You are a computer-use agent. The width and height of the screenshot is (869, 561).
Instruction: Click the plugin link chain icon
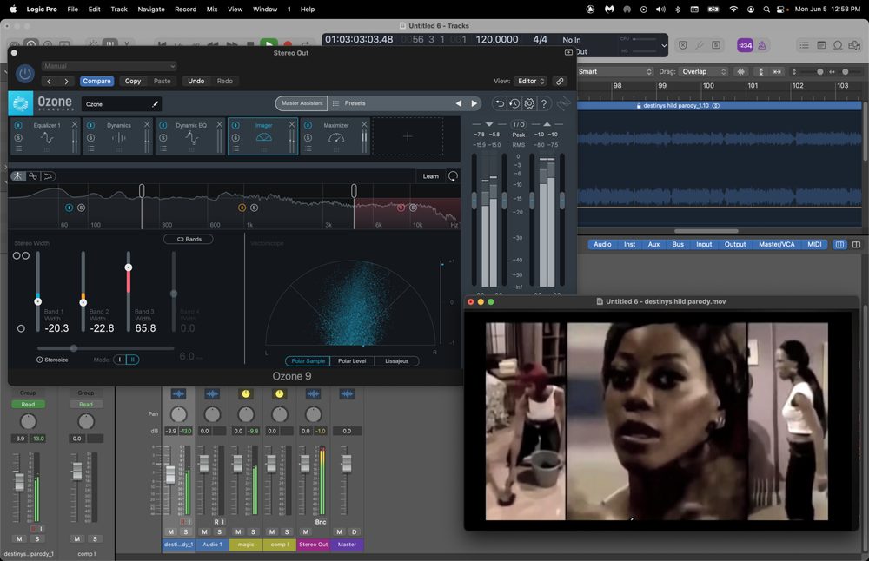click(560, 81)
